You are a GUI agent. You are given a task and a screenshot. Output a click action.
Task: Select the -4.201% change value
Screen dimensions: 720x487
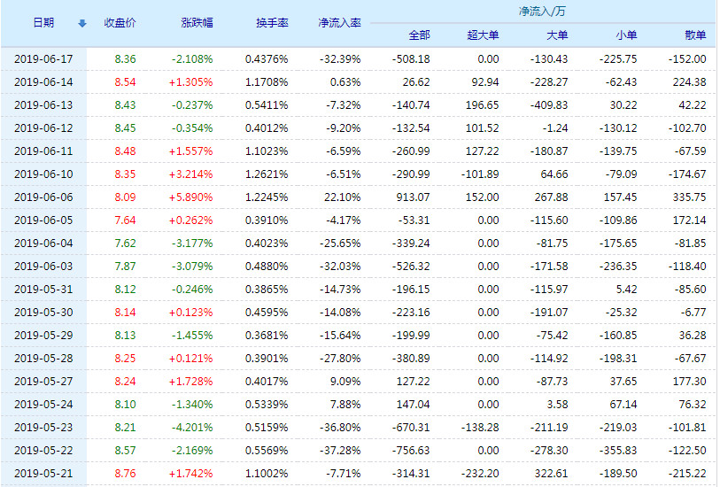(192, 427)
